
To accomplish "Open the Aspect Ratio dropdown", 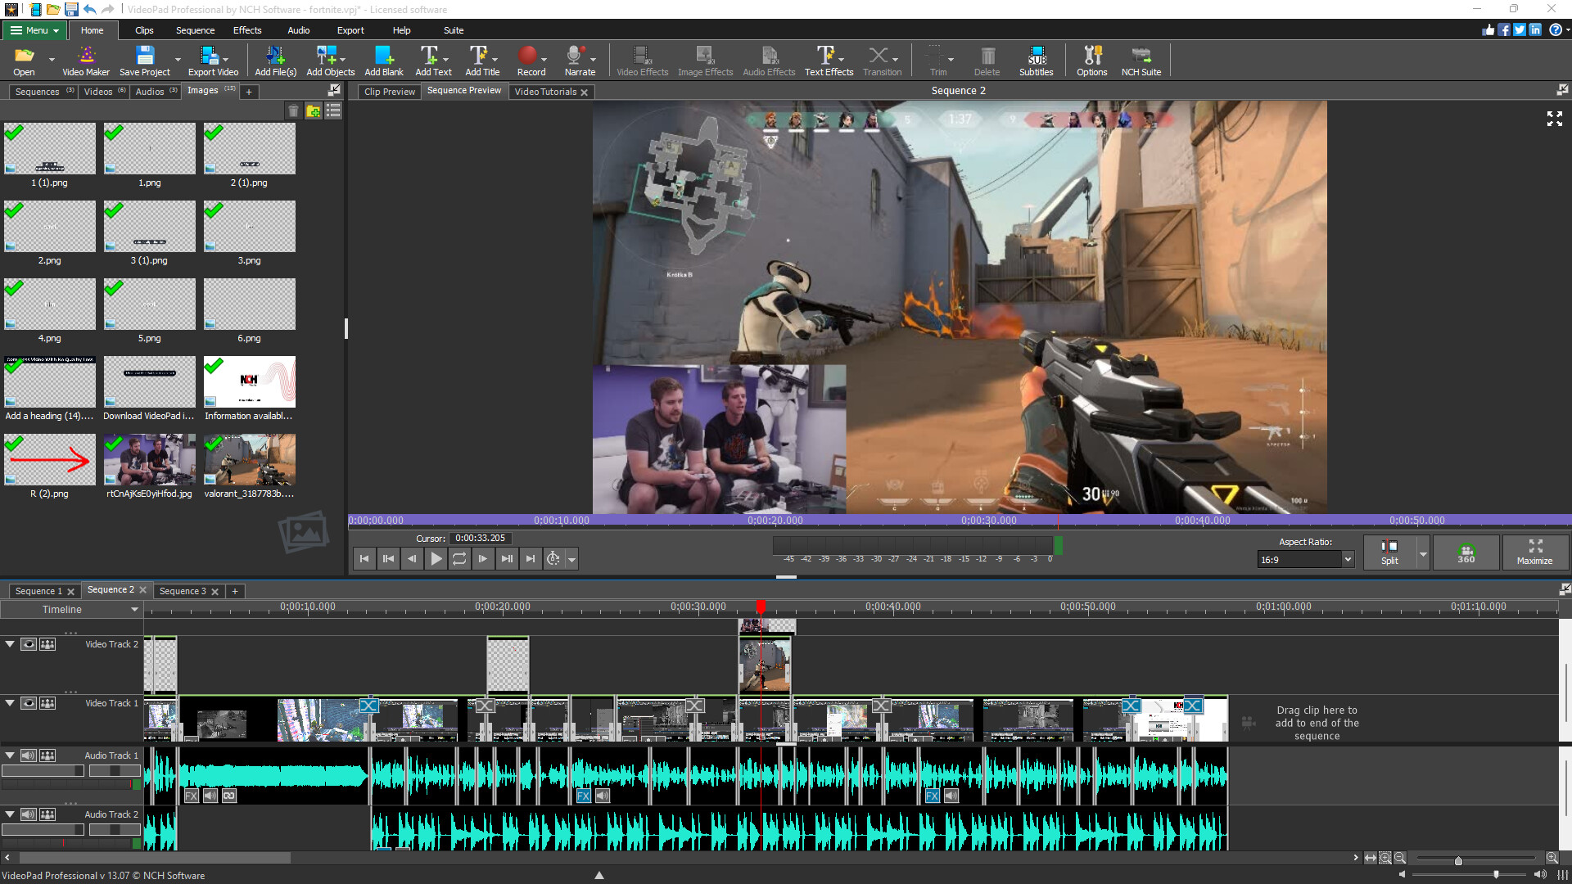I will point(1347,559).
